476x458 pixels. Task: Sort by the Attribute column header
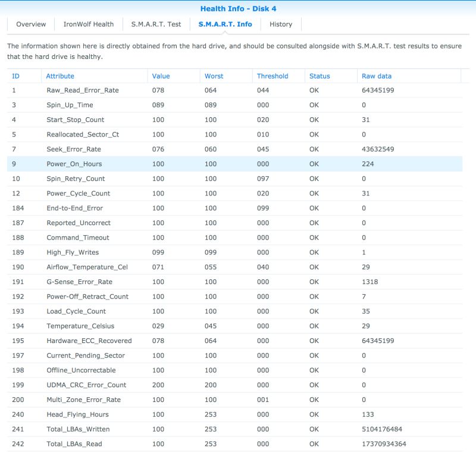[94, 76]
